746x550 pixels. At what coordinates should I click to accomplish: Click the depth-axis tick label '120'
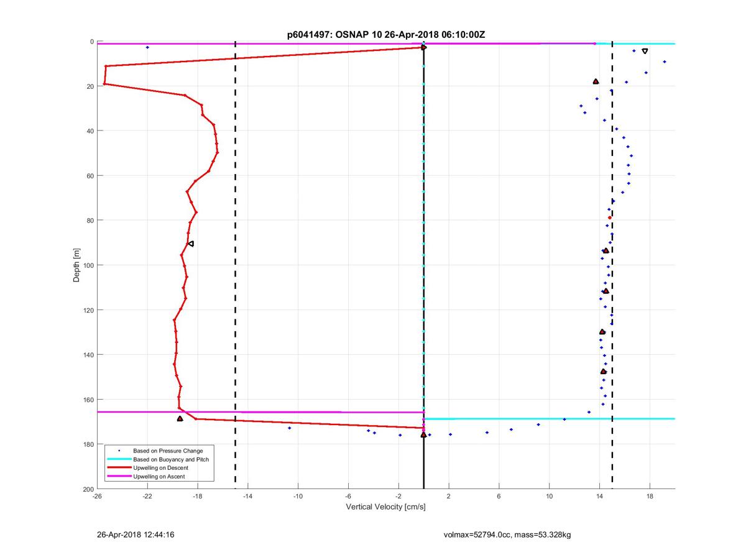[x=88, y=310]
